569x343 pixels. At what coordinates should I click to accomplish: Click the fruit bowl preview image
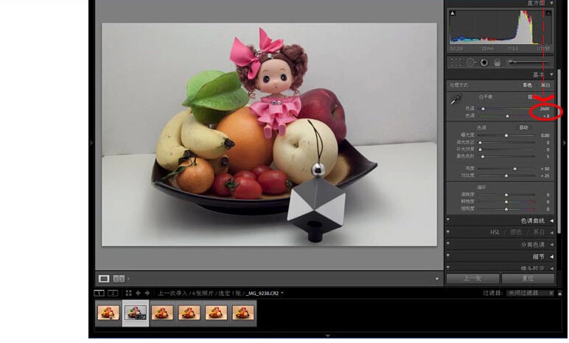point(269,135)
